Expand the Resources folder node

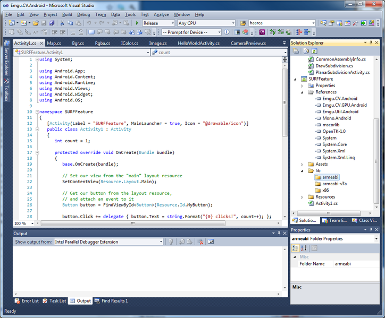tap(302, 197)
